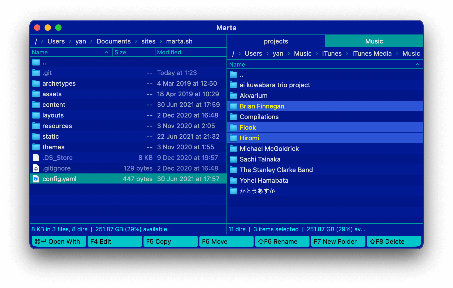Click the themes folder icon
This screenshot has width=453, height=288.
pos(36,147)
